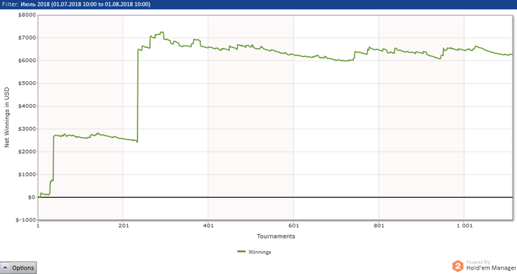Click the $5000 y-axis label

(27, 83)
